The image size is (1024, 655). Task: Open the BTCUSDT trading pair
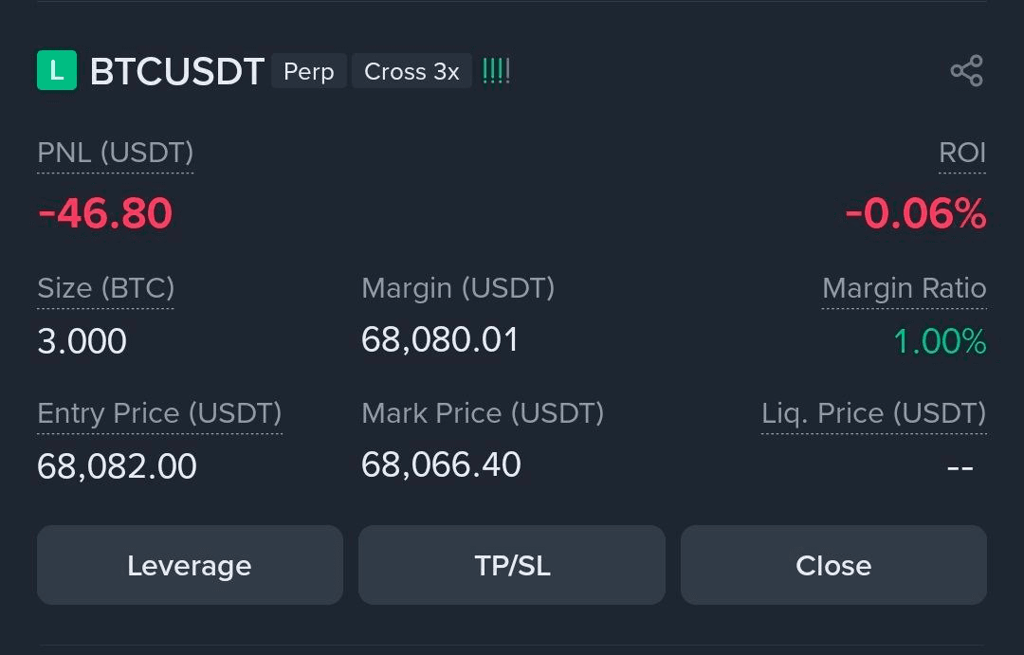pyautogui.click(x=176, y=72)
